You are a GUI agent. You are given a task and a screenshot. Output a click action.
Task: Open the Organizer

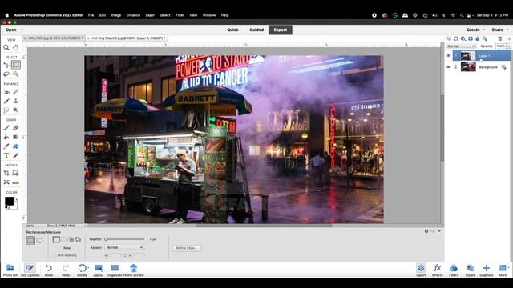coord(115,270)
